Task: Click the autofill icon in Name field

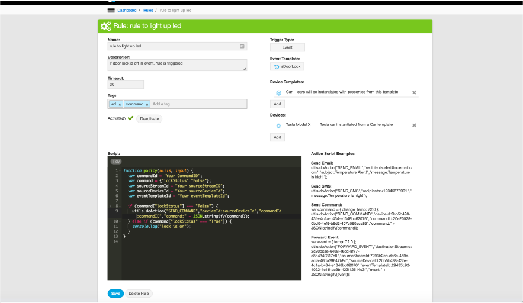Action: 242,46
